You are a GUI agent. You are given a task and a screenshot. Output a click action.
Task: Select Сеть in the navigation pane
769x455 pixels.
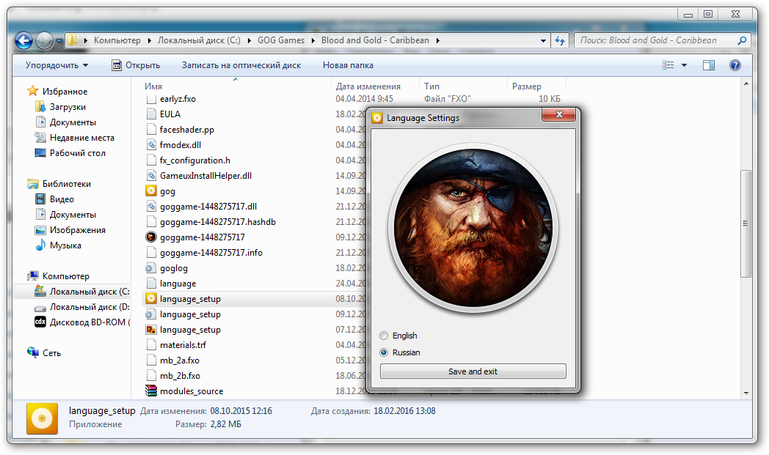point(51,352)
